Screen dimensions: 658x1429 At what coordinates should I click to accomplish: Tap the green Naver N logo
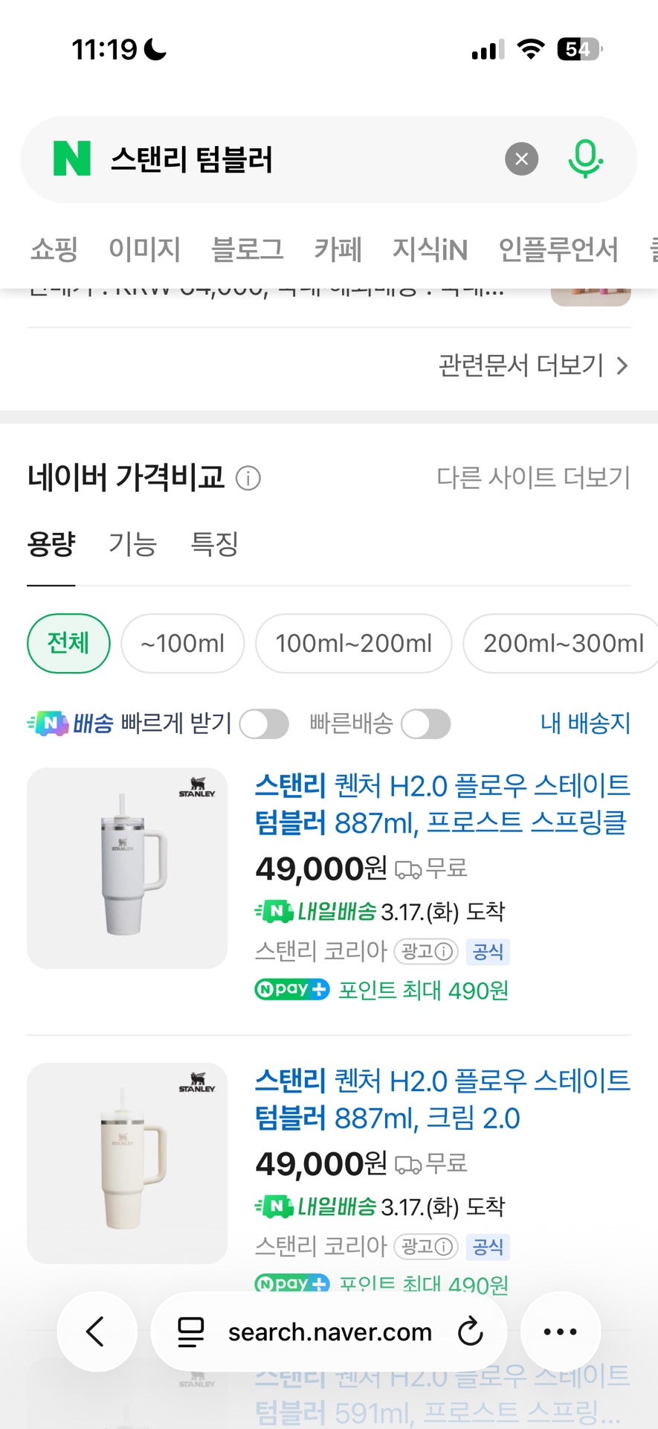pos(72,159)
